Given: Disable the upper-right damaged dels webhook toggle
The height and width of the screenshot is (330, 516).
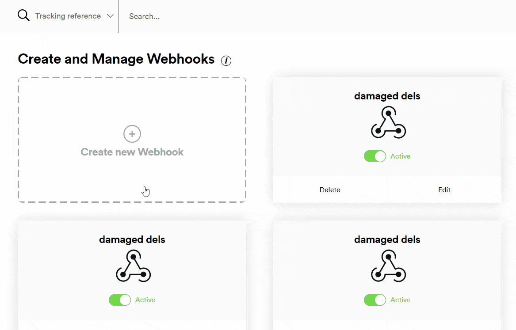Looking at the screenshot, I should tap(375, 156).
